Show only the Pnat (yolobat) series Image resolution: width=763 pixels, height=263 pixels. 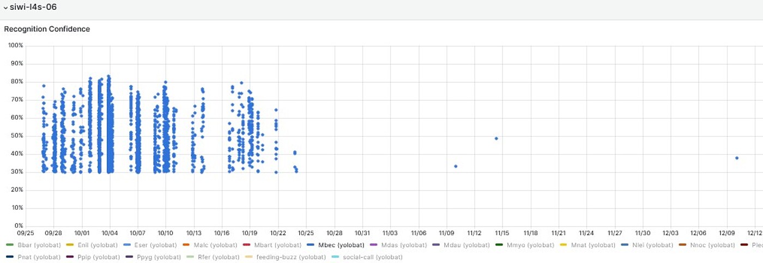pyautogui.click(x=39, y=257)
